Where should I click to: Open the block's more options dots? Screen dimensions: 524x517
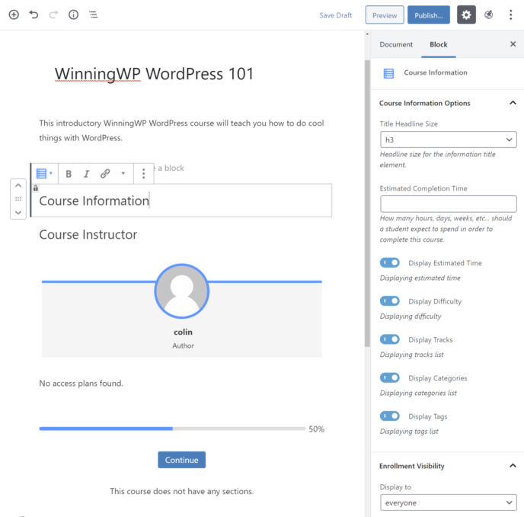[x=144, y=174]
